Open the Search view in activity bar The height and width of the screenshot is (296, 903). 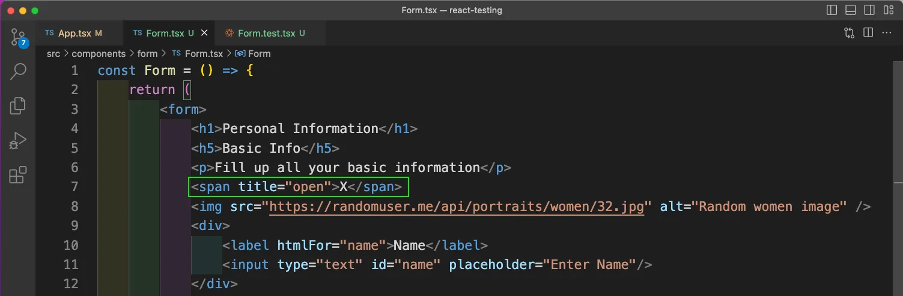18,71
